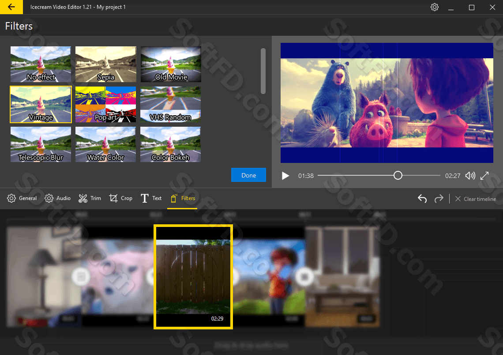
Task: Clear timeline button
Action: 475,199
